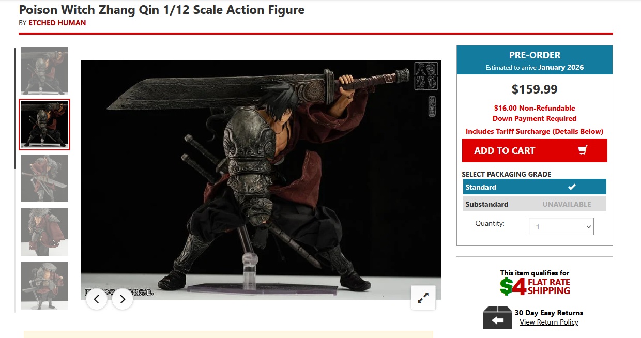
Task: Open the View Return Policy link
Action: tap(549, 322)
